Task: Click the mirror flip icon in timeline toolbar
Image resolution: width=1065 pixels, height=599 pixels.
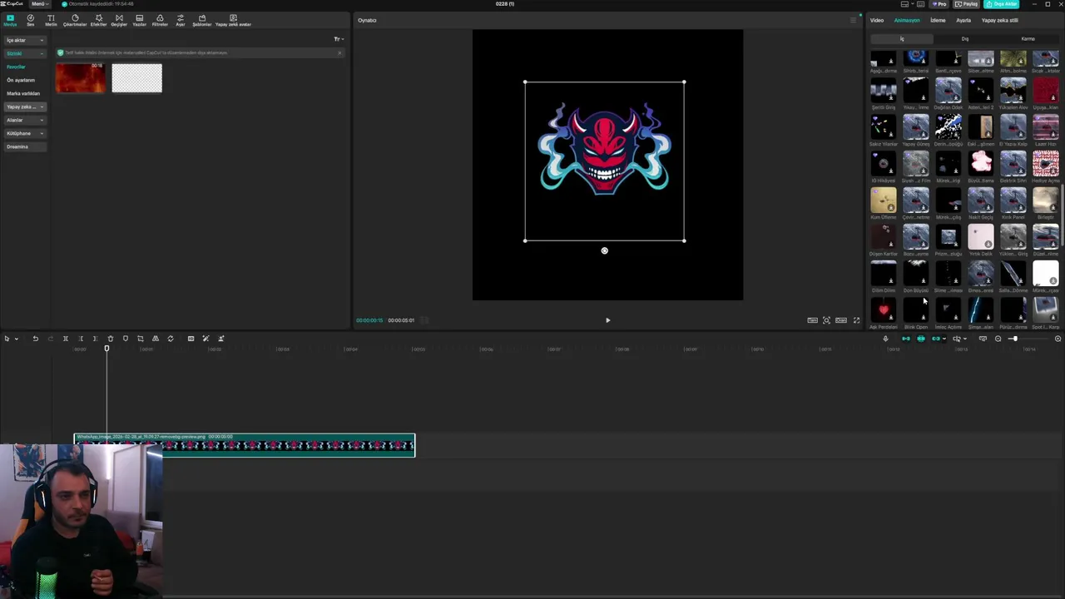Action: click(156, 339)
